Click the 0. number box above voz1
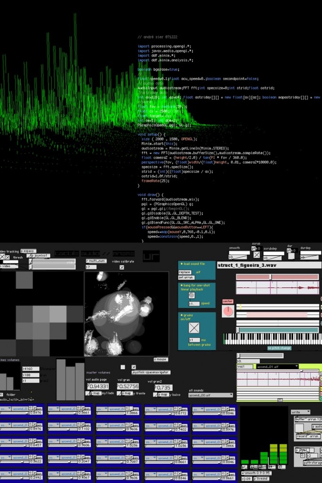 248,361
